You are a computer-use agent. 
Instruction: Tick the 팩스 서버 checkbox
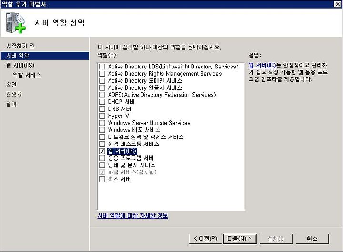click(x=102, y=179)
